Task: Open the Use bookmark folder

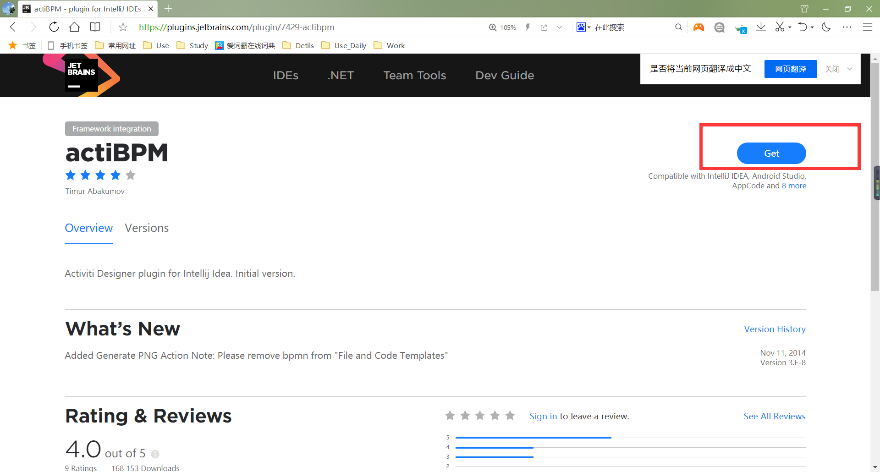Action: pyautogui.click(x=156, y=45)
